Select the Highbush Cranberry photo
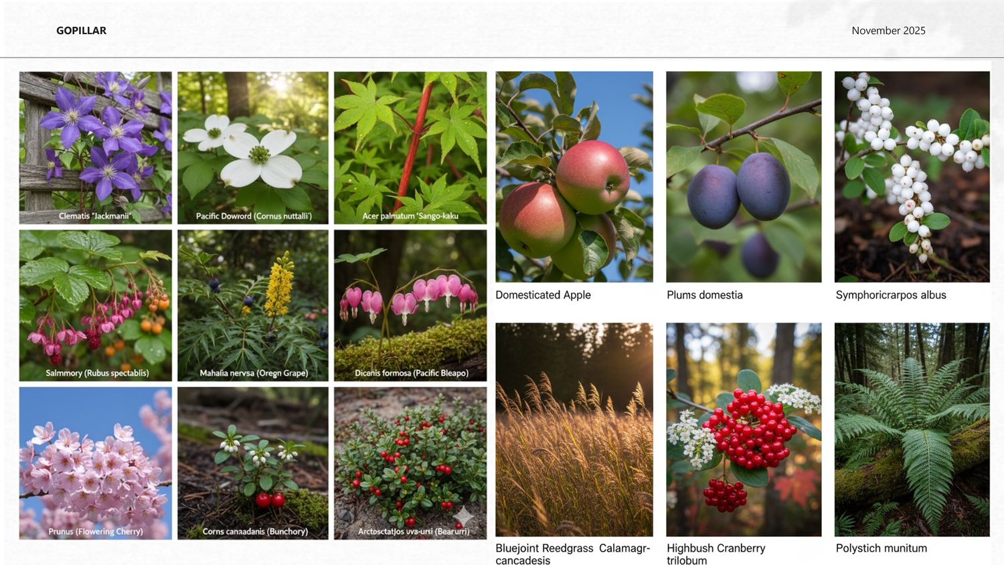 [744, 430]
